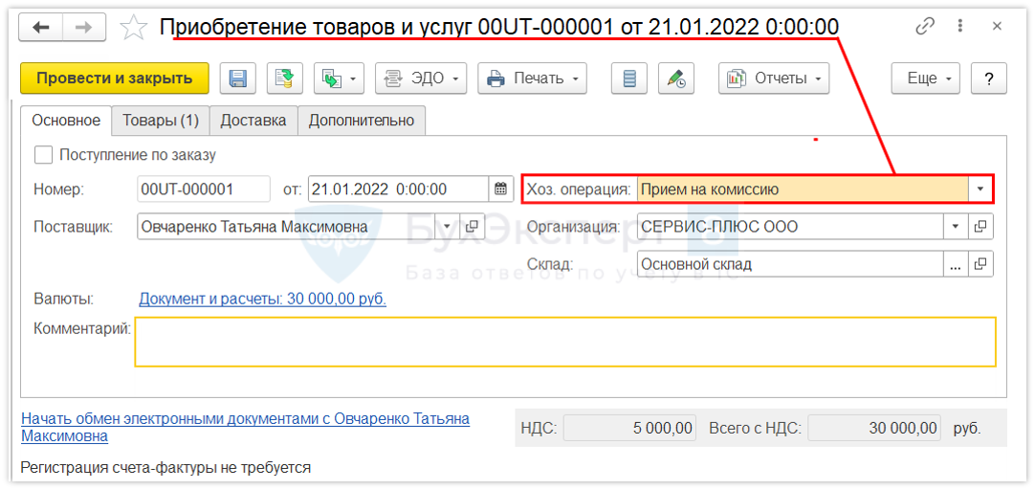
Task: Open help with the question mark button
Action: tap(989, 78)
